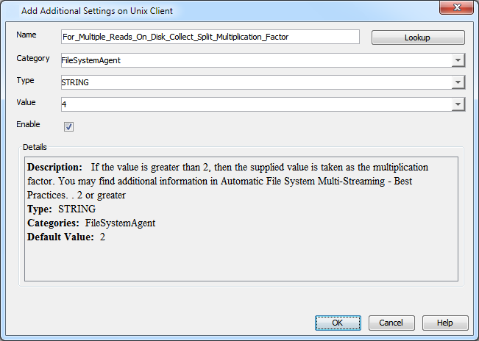Expand the Category dropdown arrow
Viewport: 479px width, 341px height.
[458, 60]
